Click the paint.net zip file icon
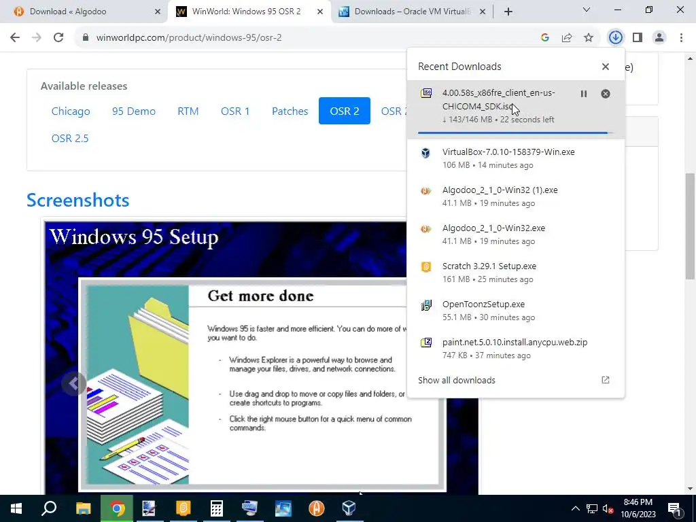The image size is (696, 522). pos(426,343)
